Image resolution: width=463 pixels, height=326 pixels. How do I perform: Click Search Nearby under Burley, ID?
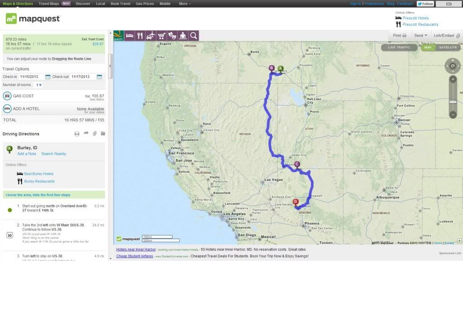pos(54,154)
